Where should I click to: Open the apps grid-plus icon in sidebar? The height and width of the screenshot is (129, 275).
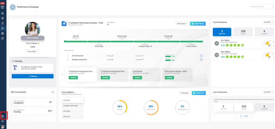tap(2, 38)
